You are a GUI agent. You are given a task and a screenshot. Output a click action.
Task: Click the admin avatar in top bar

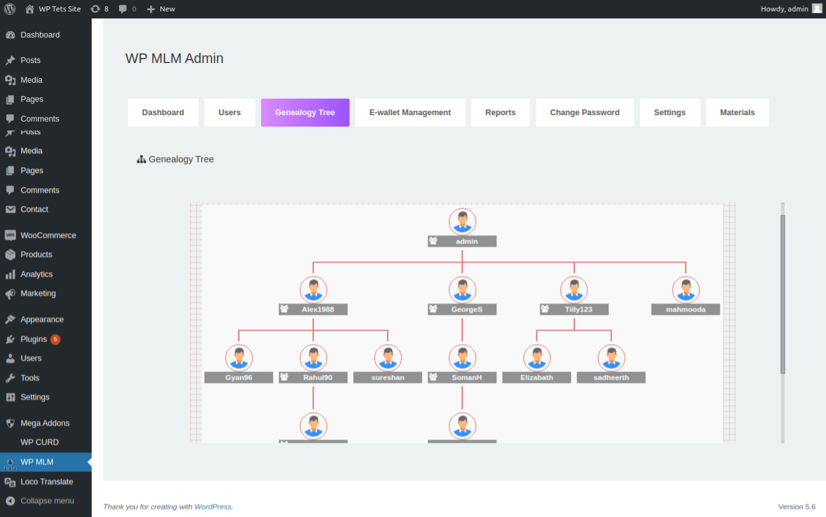click(x=817, y=9)
